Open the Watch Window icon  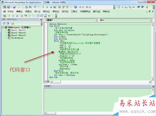click(46, 16)
